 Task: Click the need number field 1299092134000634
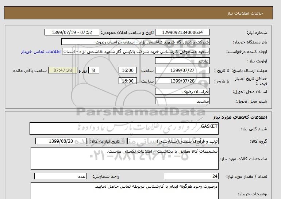[182, 32]
